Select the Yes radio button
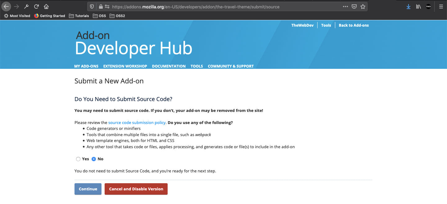Image resolution: width=447 pixels, height=204 pixels. 78,159
